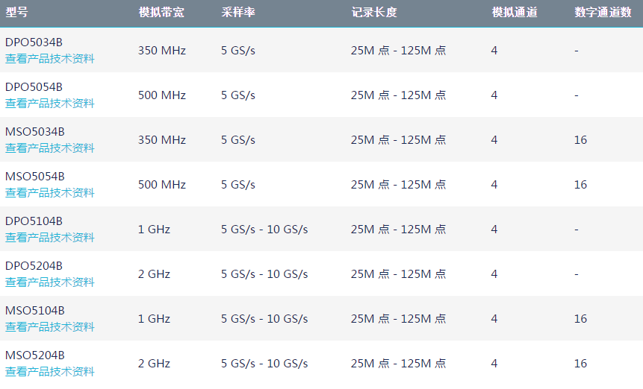Select the MSO5204B model name text
643x389 pixels.
tap(35, 355)
